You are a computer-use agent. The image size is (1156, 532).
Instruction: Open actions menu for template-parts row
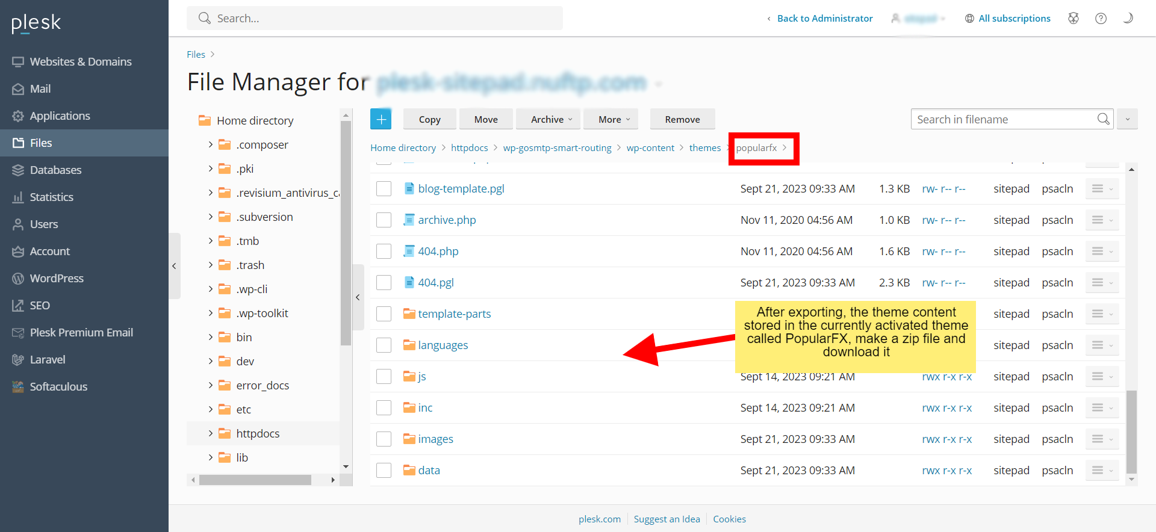click(x=1102, y=314)
